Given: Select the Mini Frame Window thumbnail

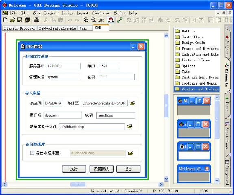Looking at the screenshot, I should coord(194,173).
